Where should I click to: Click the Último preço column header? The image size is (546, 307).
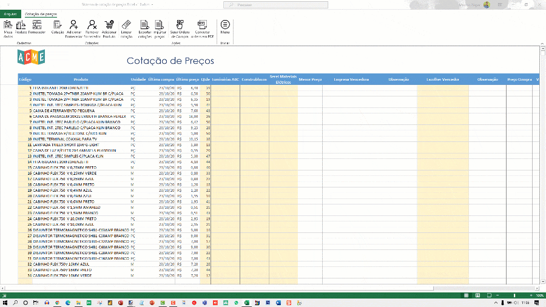[x=187, y=79]
